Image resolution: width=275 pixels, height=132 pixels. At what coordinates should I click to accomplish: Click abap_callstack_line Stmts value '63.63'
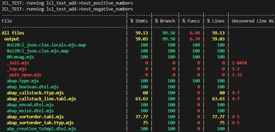click(141, 99)
